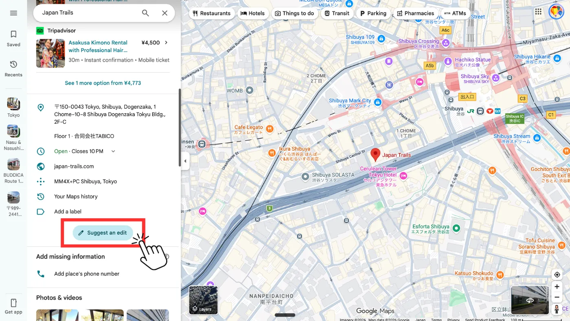Click the Esforta Shibuya marker
The image size is (570, 321).
pyautogui.click(x=456, y=228)
